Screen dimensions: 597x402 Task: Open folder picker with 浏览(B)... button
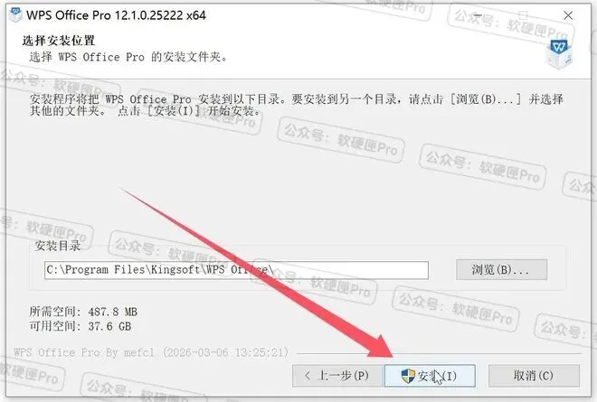pyautogui.click(x=501, y=269)
